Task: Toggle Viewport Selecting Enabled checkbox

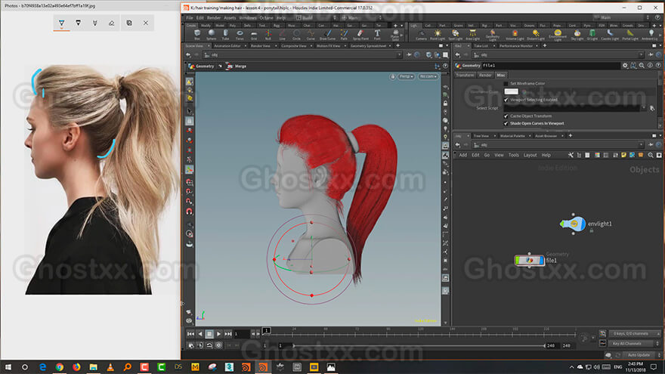Action: click(506, 100)
